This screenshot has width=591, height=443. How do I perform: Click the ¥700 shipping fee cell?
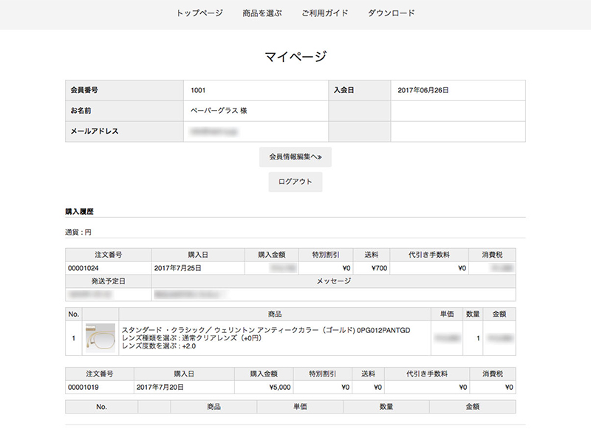pos(372,268)
